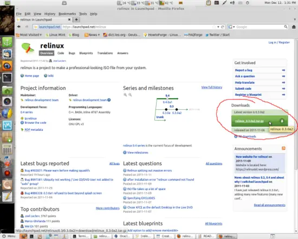Click the Submit code link

click(243, 89)
